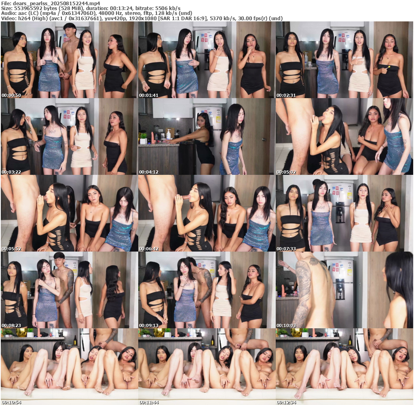
Task: Open the frame stamped 00:03:22
Action: coord(69,136)
